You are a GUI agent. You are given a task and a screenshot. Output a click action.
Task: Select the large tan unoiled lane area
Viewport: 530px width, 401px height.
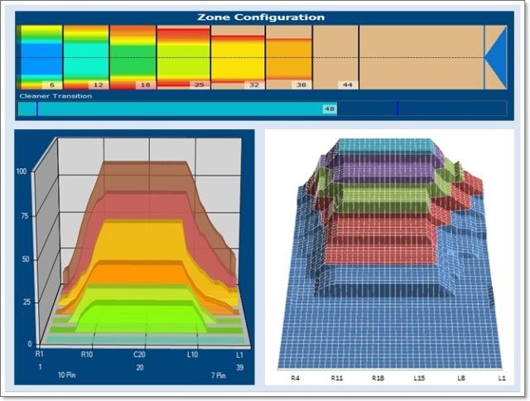tap(421, 56)
